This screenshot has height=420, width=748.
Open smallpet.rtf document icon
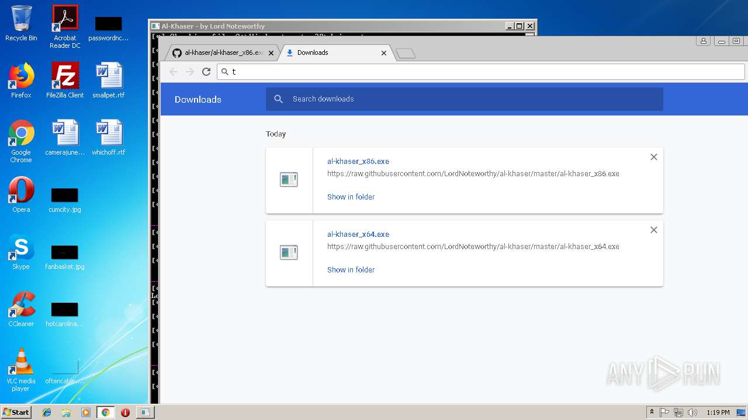(x=109, y=80)
